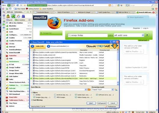Click the Firefox logo on the add-ons page
This screenshot has width=159, height=113.
[x=54, y=23]
